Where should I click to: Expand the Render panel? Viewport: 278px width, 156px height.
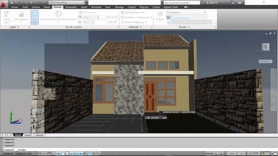point(184,27)
